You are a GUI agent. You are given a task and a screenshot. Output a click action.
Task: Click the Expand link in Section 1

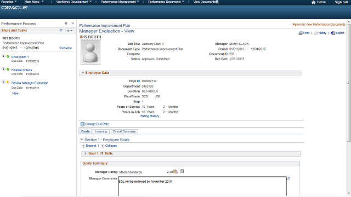[91, 146]
